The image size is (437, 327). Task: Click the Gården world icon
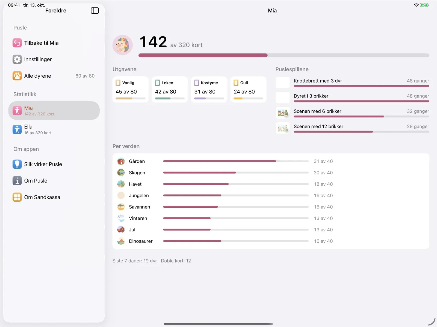[x=121, y=161]
